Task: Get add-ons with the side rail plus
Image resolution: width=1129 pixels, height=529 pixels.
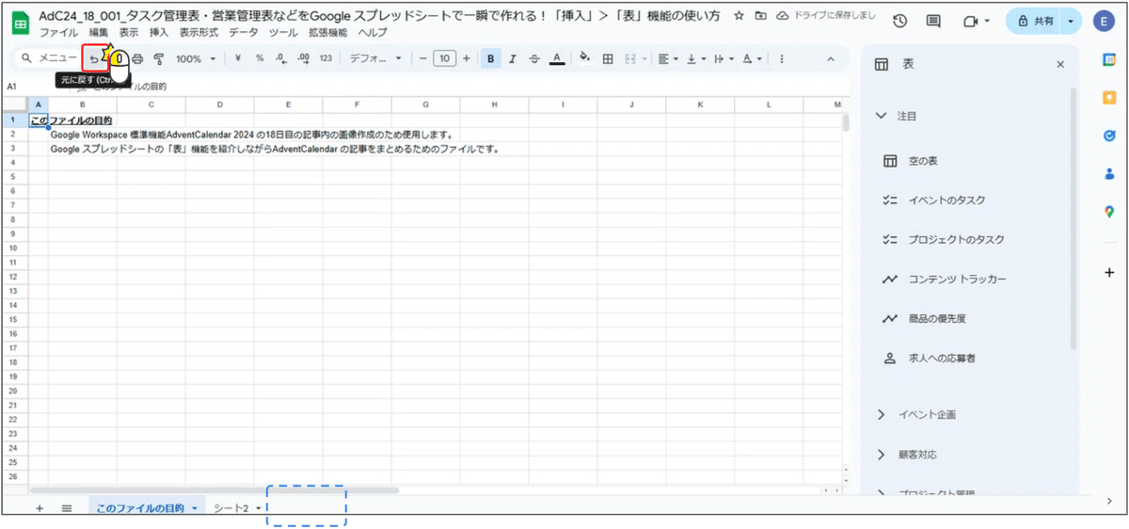Action: point(1109,272)
